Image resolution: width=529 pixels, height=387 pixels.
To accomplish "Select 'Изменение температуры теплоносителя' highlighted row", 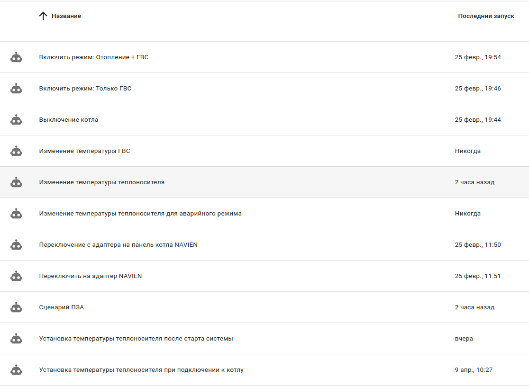I will (102, 182).
